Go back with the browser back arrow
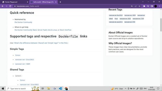 3,6
